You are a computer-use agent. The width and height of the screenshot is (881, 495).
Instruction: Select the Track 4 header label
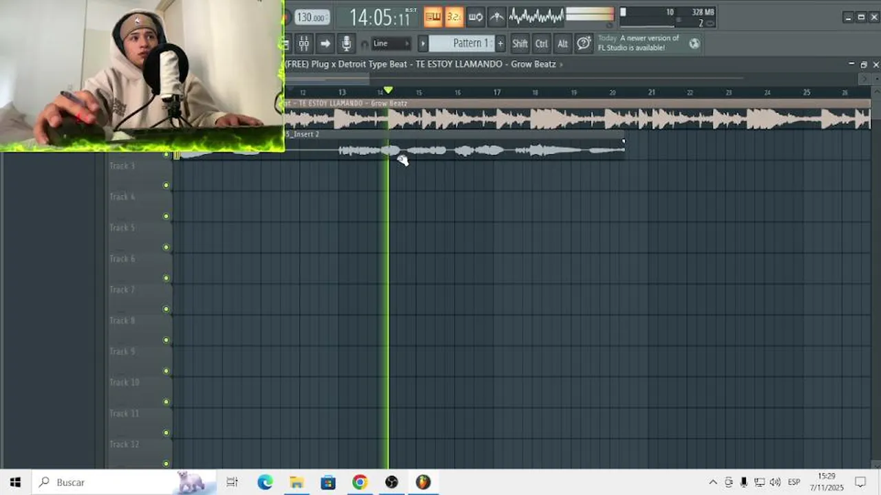point(122,197)
